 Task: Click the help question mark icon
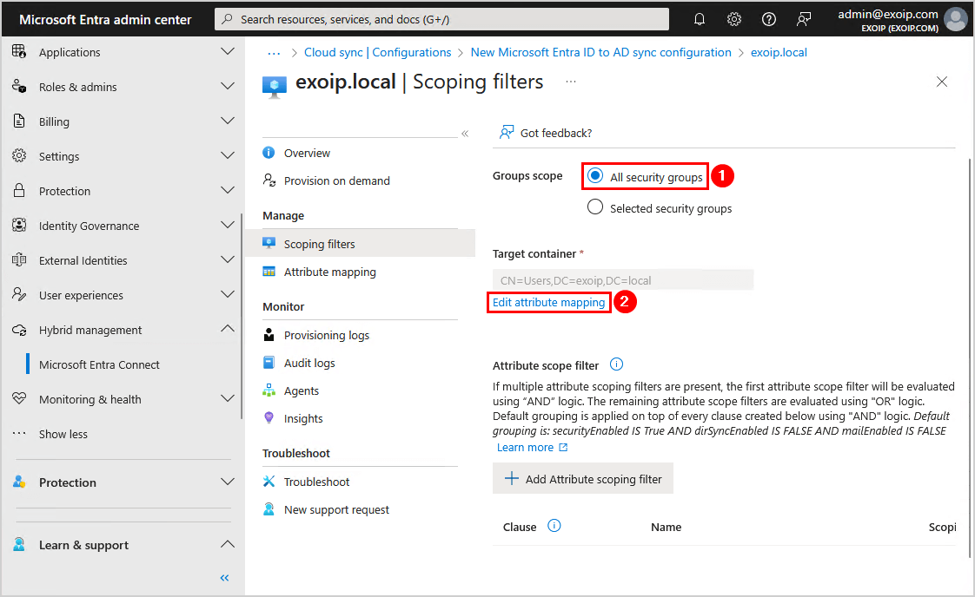[769, 19]
